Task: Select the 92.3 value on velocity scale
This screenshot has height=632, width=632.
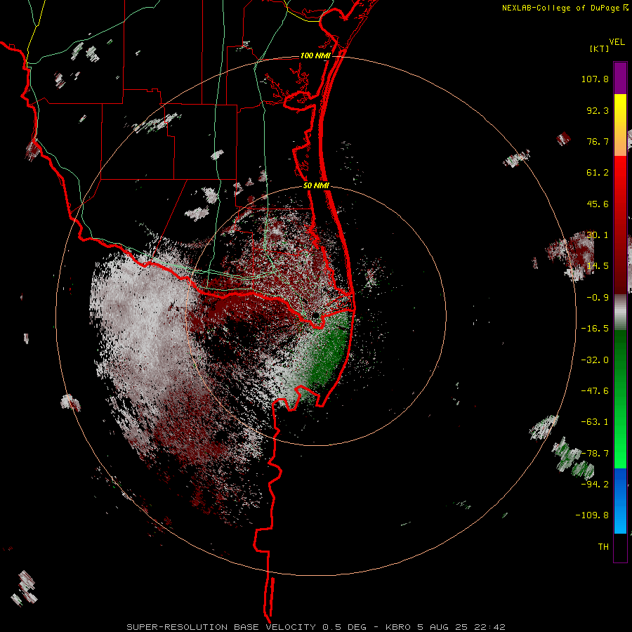Action: 598,110
